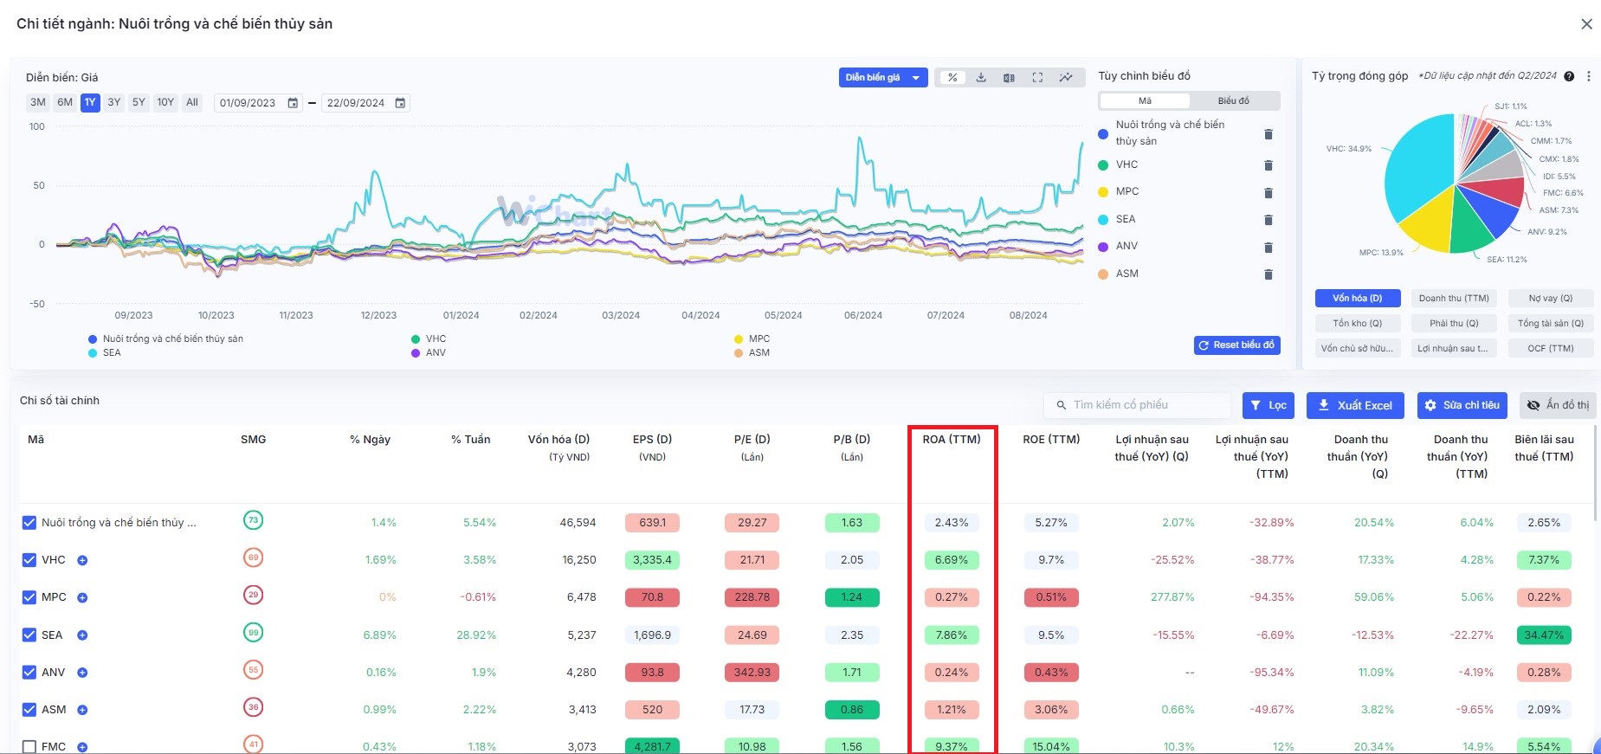
Task: Uncheck the ANV checkbox
Action: point(29,672)
